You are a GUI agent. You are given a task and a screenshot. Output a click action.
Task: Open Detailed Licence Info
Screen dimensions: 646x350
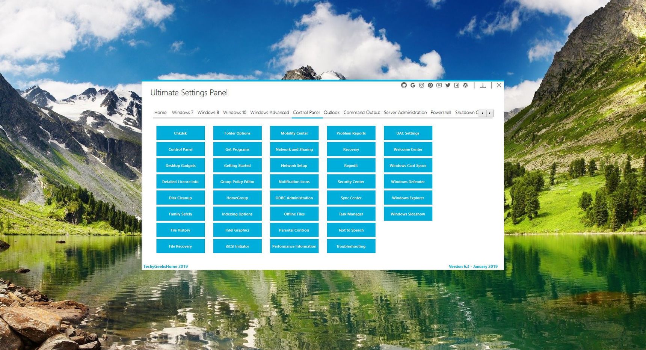pos(181,181)
